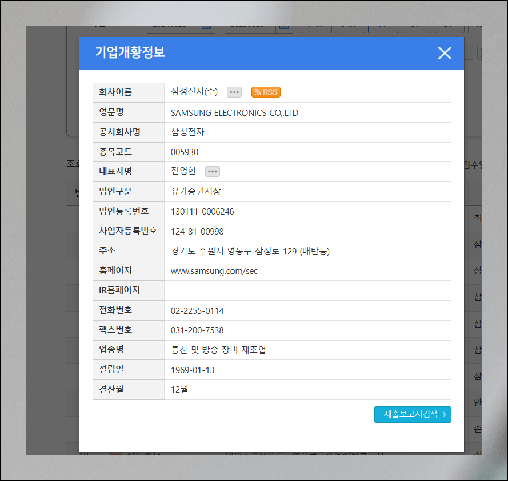Viewport: 508px width, 481px height.
Task: Click the 설립일 row label
Action: 111,369
